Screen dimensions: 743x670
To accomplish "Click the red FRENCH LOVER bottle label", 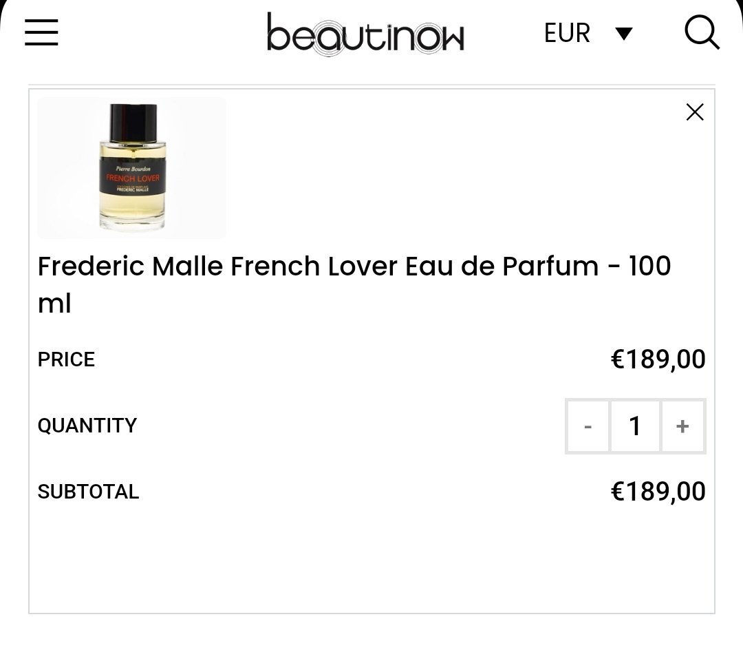I will click(x=133, y=178).
